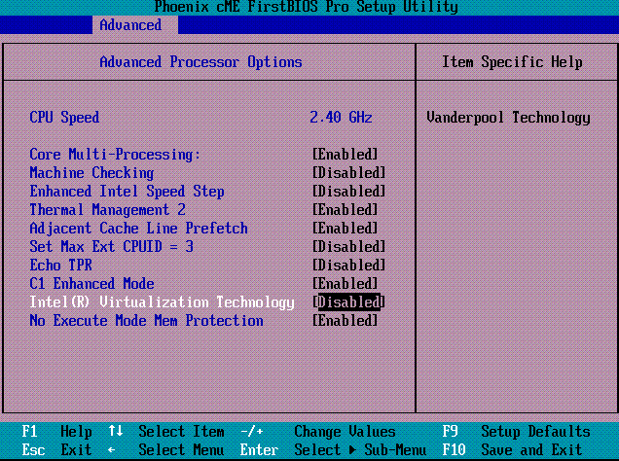Click Enhanced Intel Speed Step label

tap(127, 192)
